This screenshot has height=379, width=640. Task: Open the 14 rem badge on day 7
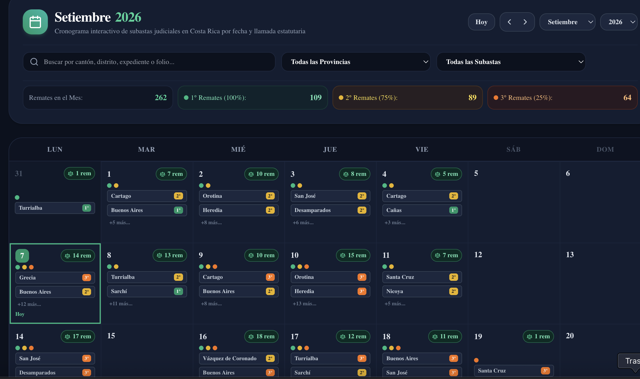coord(78,256)
